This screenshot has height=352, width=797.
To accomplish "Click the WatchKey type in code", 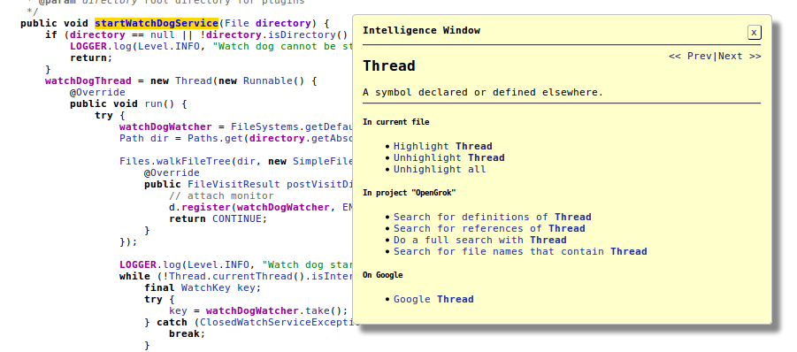I will click(x=206, y=288).
